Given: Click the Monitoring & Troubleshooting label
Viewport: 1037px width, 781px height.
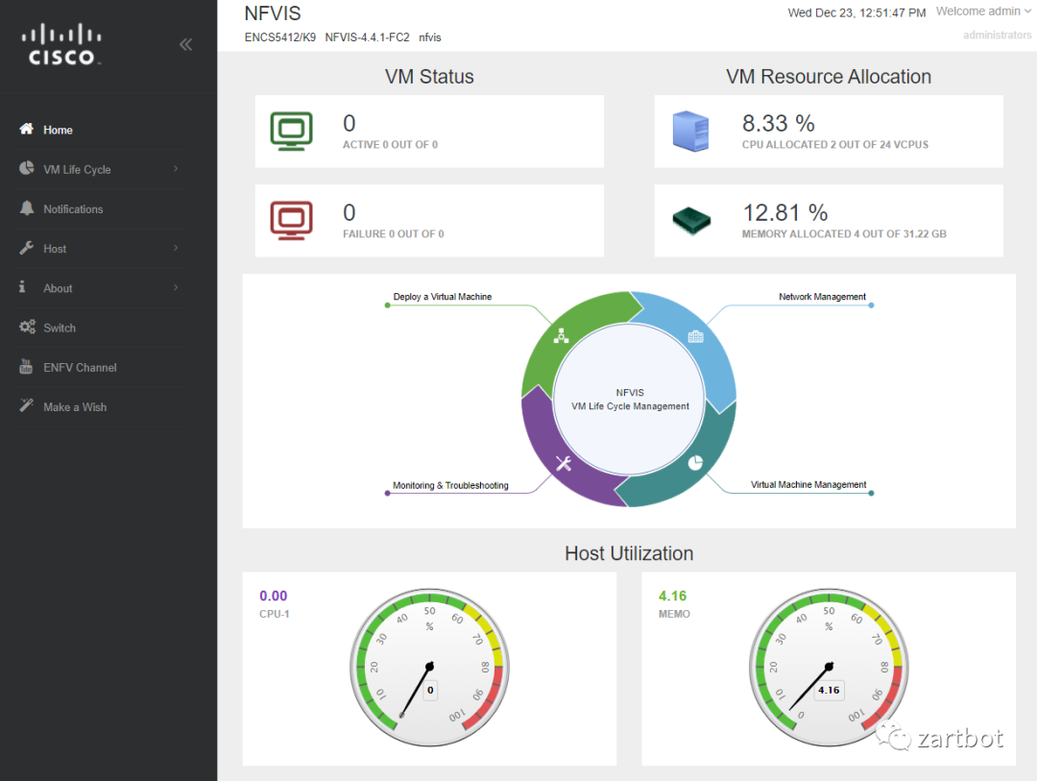Looking at the screenshot, I should pyautogui.click(x=450, y=485).
